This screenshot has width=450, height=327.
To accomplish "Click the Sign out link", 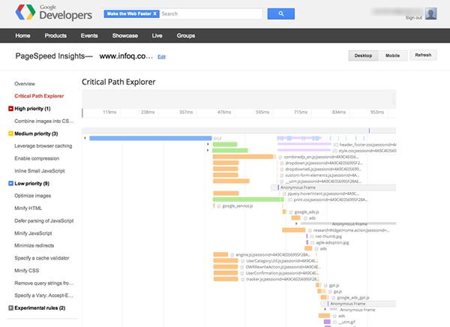I will (413, 18).
